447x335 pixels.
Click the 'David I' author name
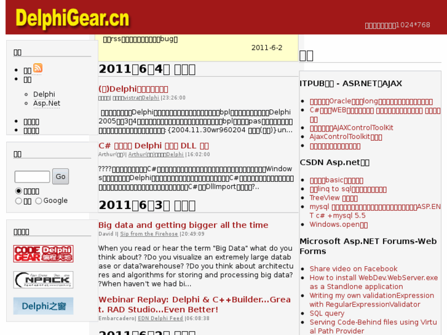108,234
